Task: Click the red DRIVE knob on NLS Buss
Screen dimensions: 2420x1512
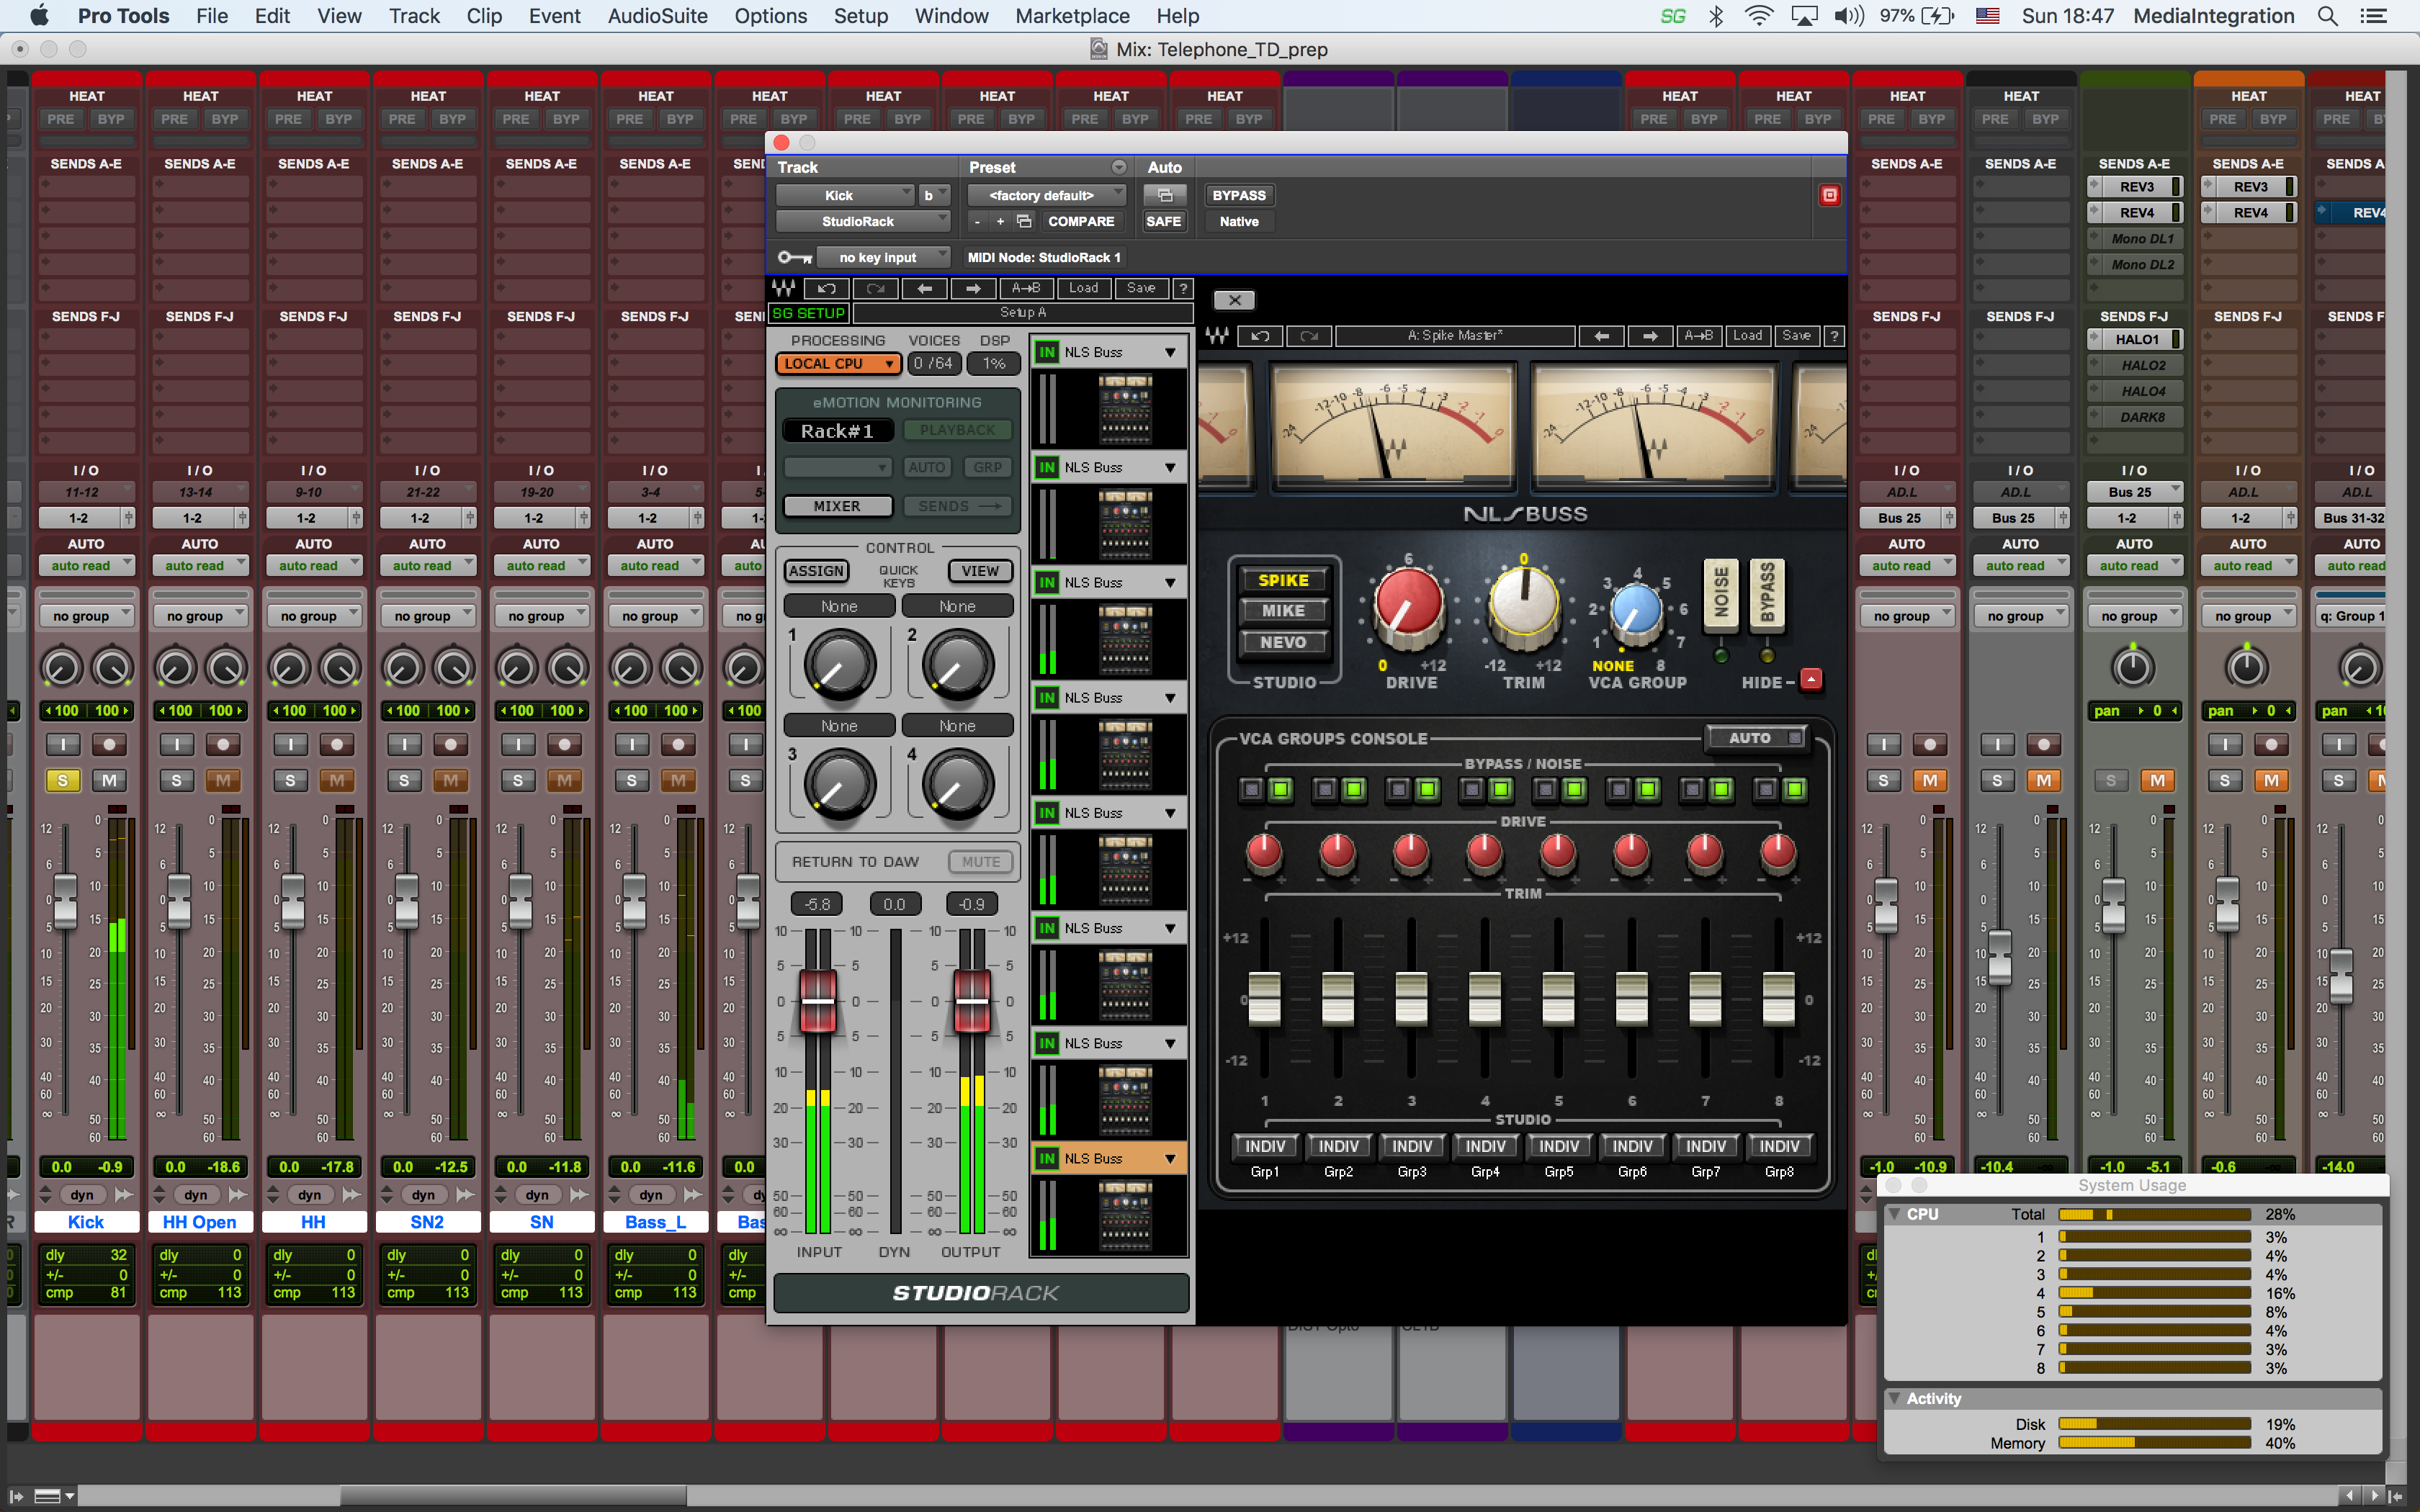Action: pyautogui.click(x=1409, y=604)
